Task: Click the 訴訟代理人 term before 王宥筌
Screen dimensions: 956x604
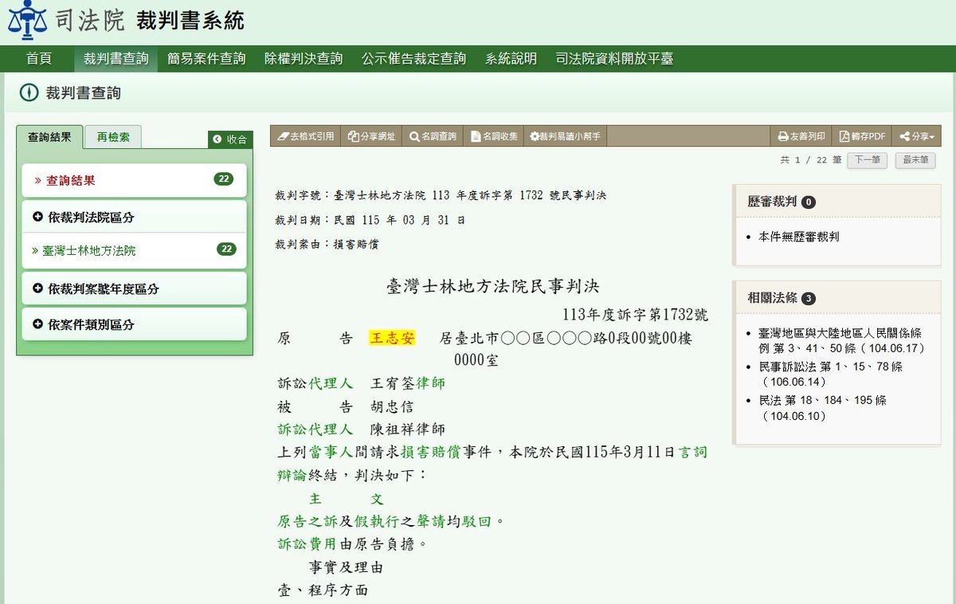Action: [315, 384]
